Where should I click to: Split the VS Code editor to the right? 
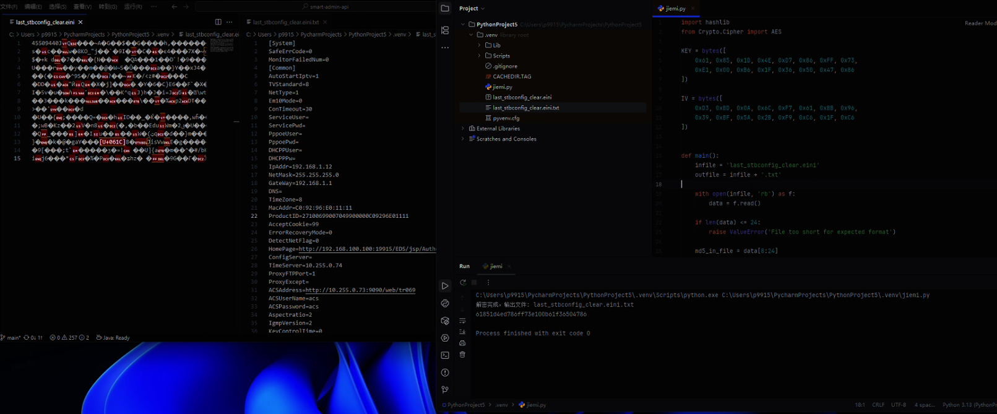click(x=218, y=22)
